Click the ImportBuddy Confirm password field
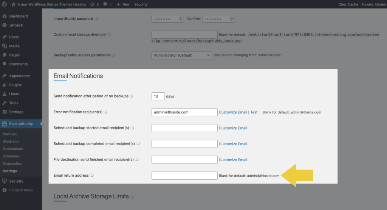387x210 pixels. [218, 19]
